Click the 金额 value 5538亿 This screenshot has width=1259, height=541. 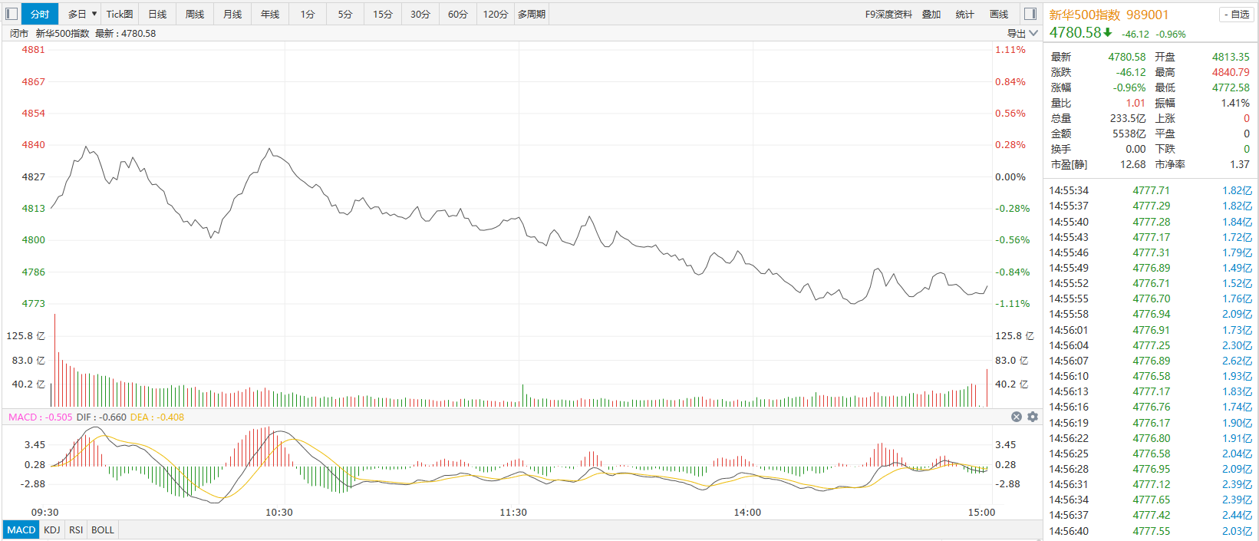[x=1129, y=134]
